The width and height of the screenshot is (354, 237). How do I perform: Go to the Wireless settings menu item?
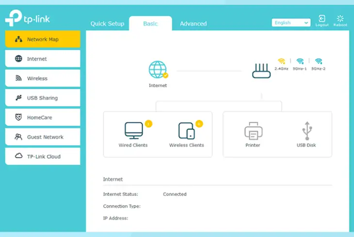tap(43, 78)
